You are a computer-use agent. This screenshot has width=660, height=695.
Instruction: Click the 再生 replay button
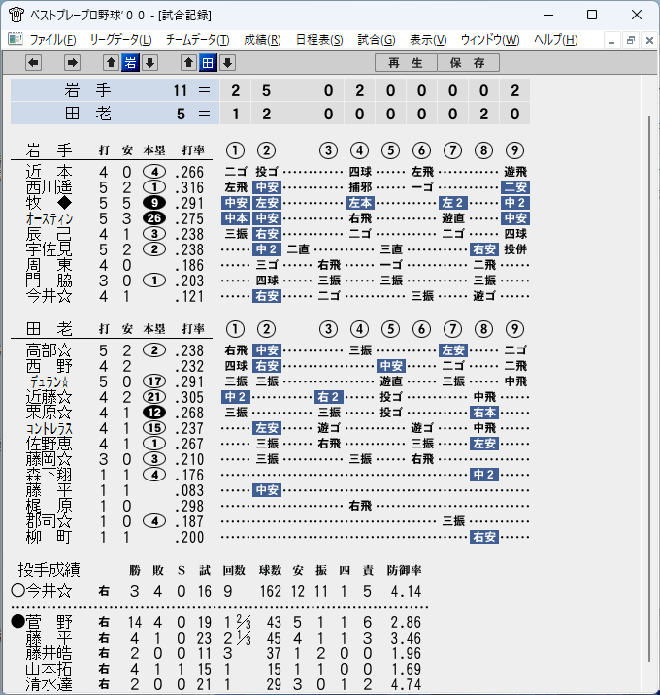pos(406,62)
